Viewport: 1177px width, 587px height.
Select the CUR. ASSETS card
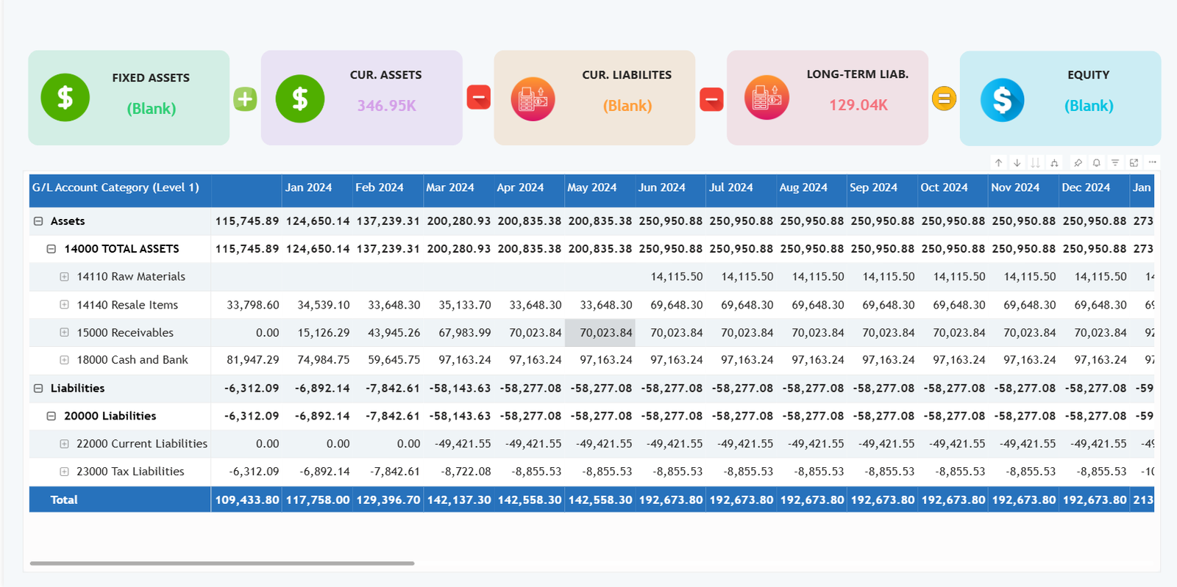click(x=361, y=98)
